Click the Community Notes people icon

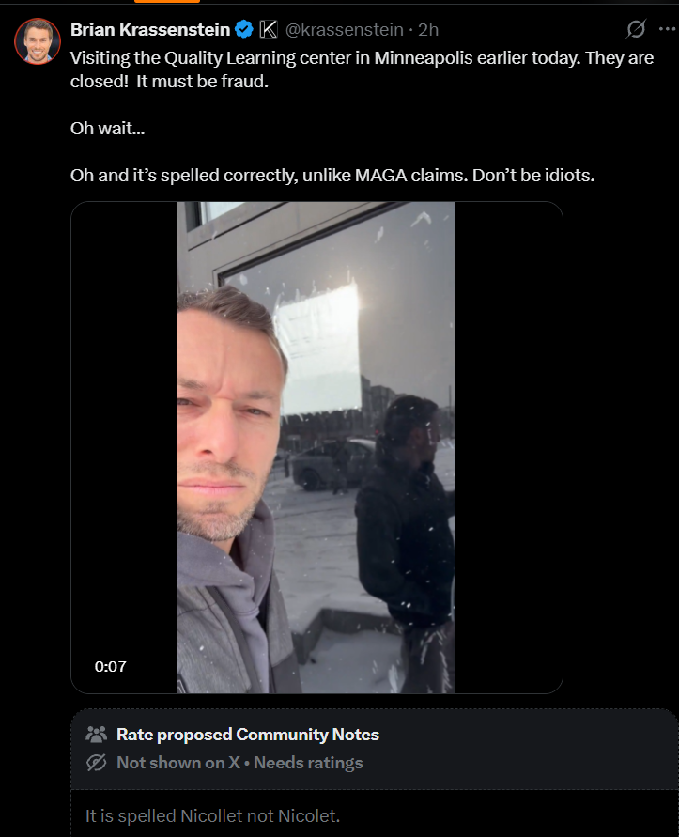(x=96, y=735)
